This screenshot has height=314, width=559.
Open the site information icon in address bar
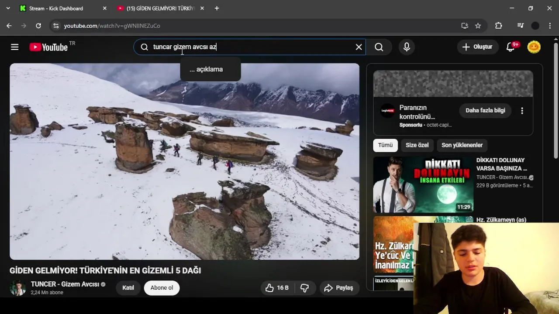[x=56, y=26]
